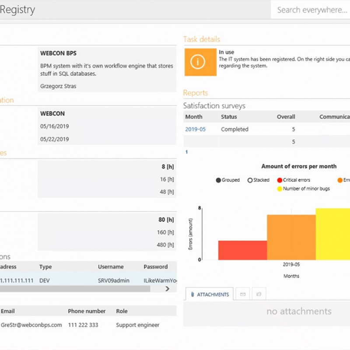
Task: Open the folder tab icon beside the envelope
Action: point(259,294)
